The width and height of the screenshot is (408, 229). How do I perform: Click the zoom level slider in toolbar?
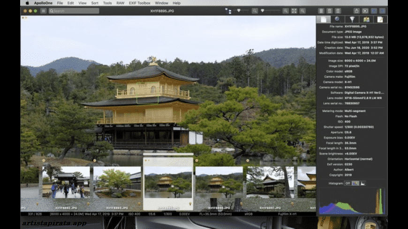tap(269, 10)
